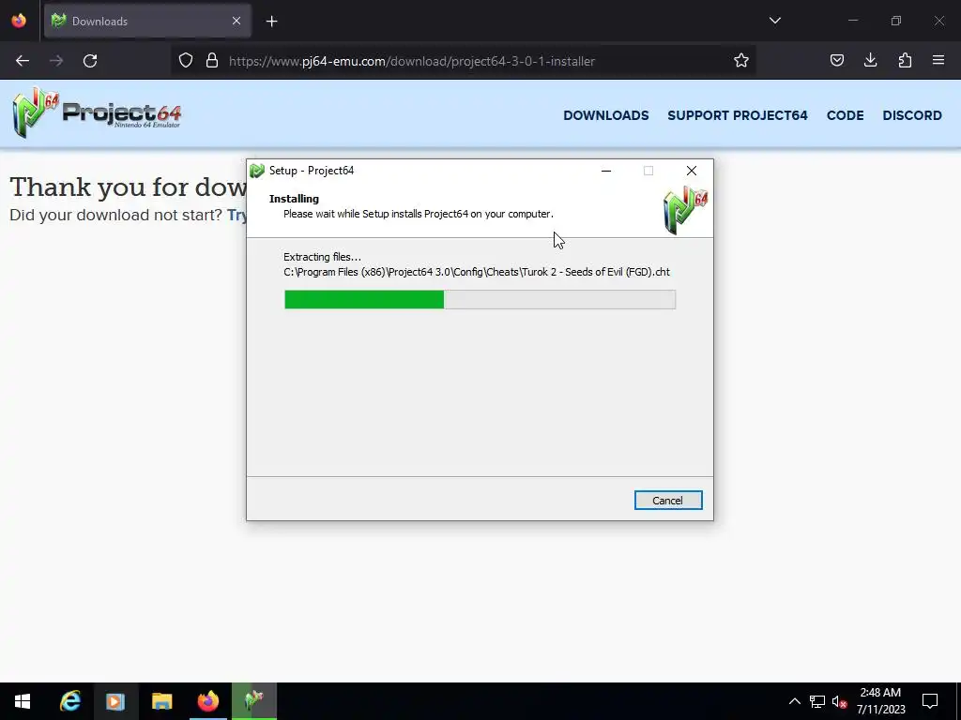Open the DOWNLOADS navigation item
The width and height of the screenshot is (961, 720).
click(x=605, y=115)
